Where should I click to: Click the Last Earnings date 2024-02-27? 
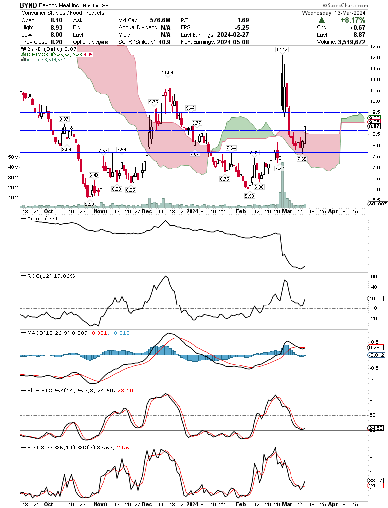click(x=233, y=35)
